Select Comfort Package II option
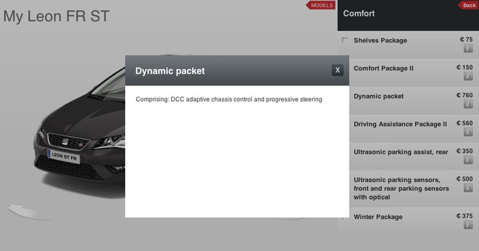 pos(383,68)
